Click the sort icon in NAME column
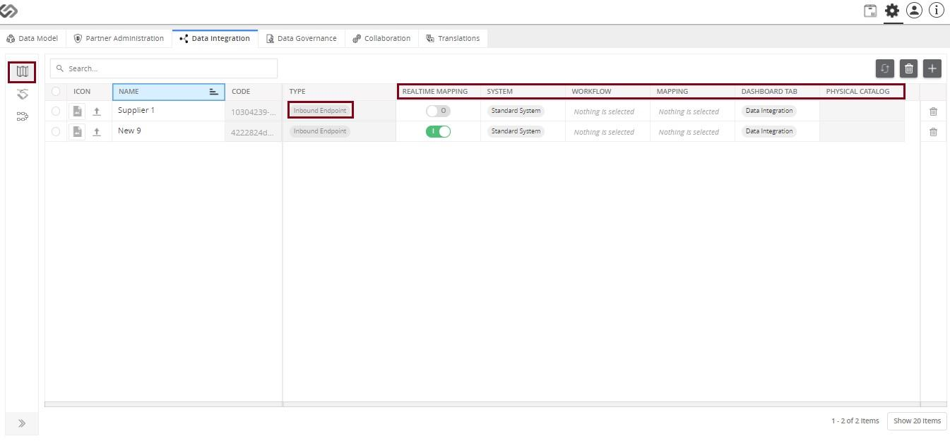The width and height of the screenshot is (950, 441). (x=213, y=92)
